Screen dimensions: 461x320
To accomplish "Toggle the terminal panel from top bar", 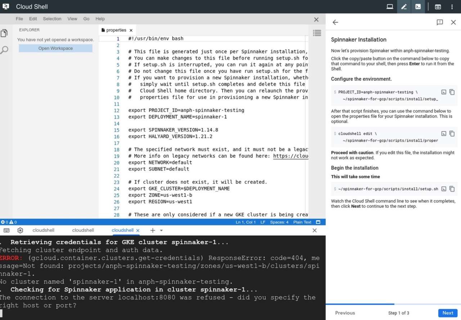I will [418, 7].
